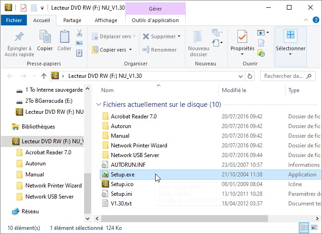The image size is (322, 234).
Task: Open the Outils d'application tab
Action: (x=155, y=20)
